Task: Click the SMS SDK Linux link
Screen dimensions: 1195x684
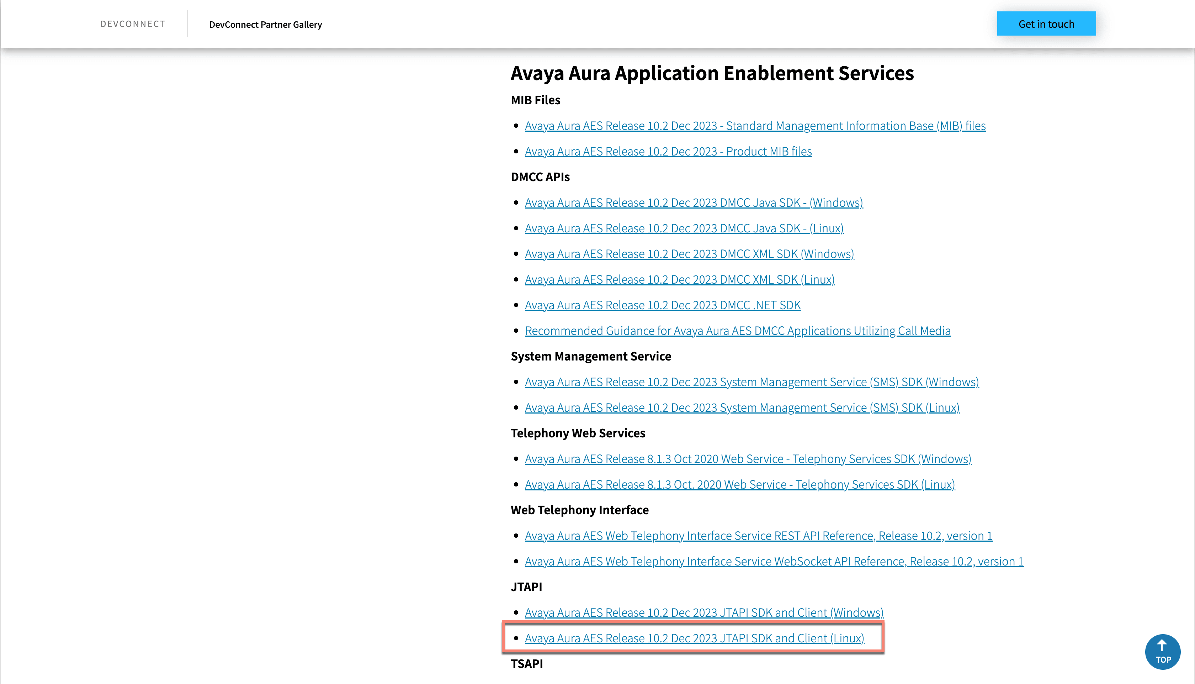Action: tap(742, 408)
